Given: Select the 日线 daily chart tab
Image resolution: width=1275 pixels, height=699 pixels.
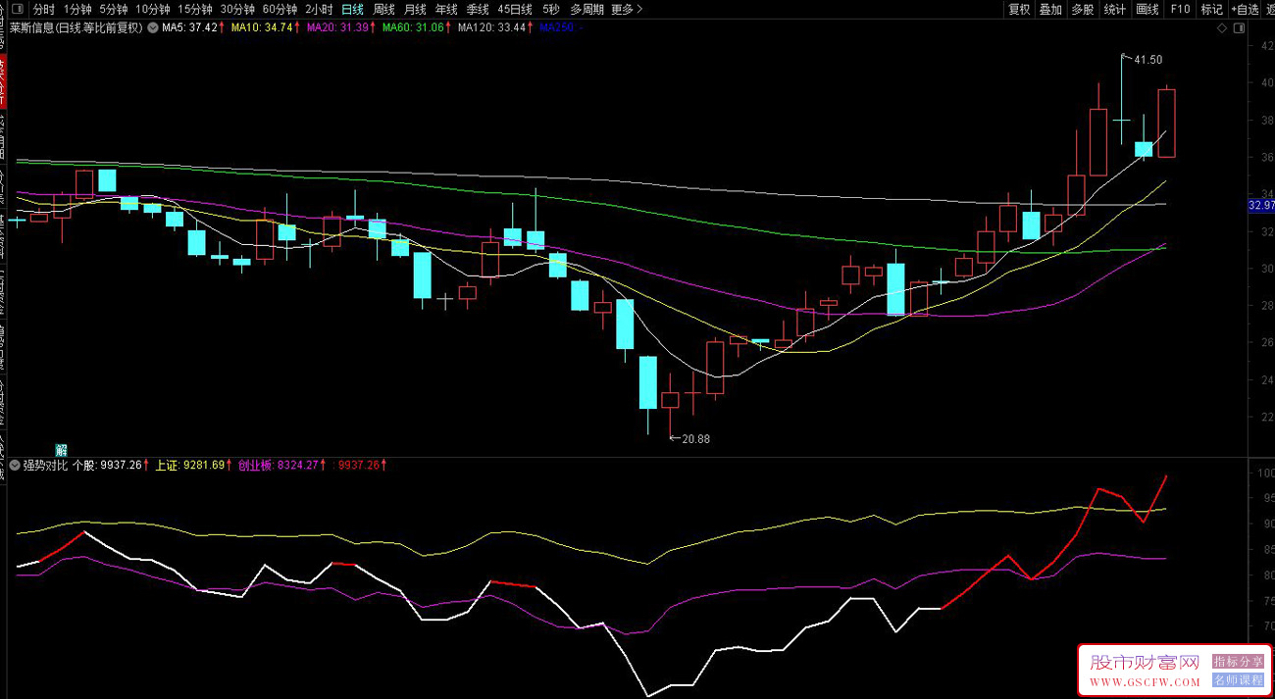Looking at the screenshot, I should pyautogui.click(x=352, y=9).
